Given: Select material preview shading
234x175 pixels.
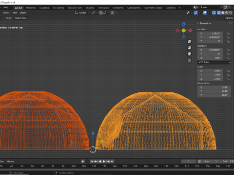Looking at the screenshot, I should [227, 13].
